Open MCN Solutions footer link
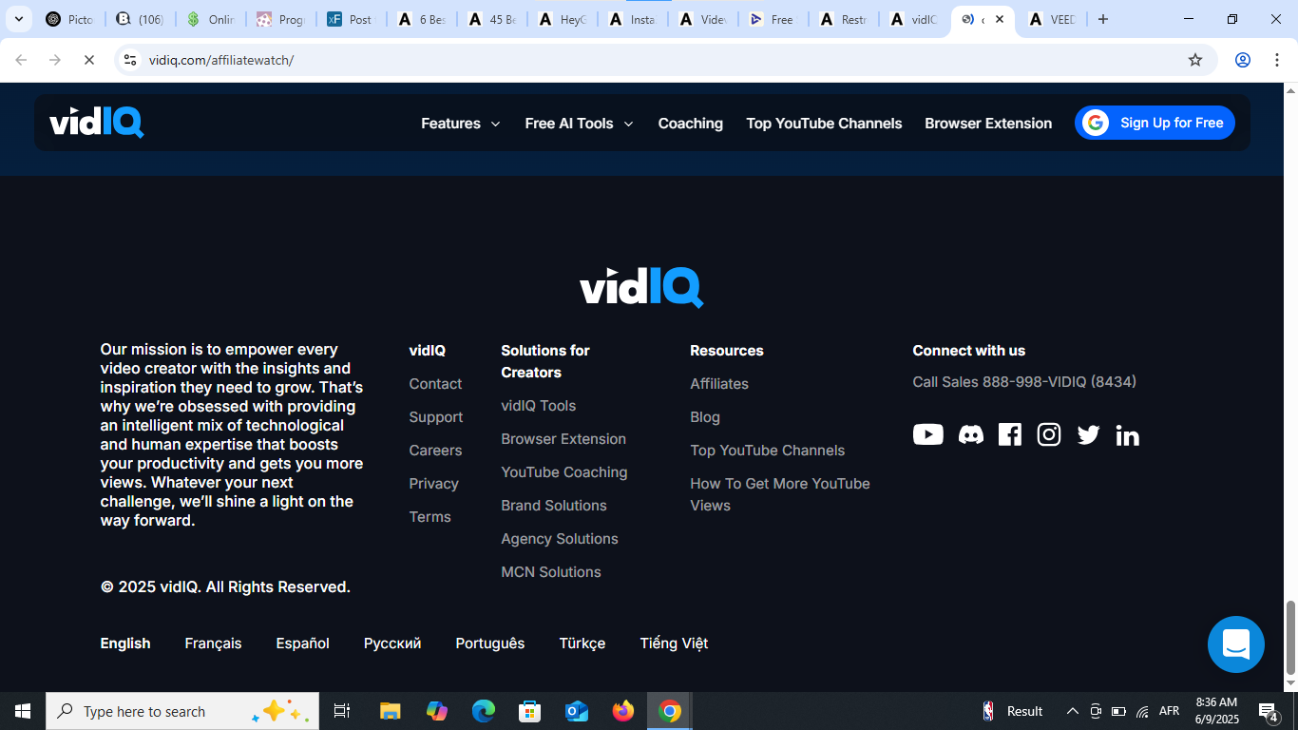The width and height of the screenshot is (1298, 730). (x=551, y=572)
